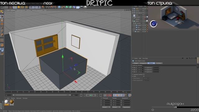Image resolution: width=199 pixels, height=112 pixels.
Task: Click the orange snap magnet icon in left sidebar
Action: click(2, 45)
